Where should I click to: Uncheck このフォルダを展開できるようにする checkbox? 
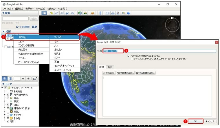click(x=129, y=56)
